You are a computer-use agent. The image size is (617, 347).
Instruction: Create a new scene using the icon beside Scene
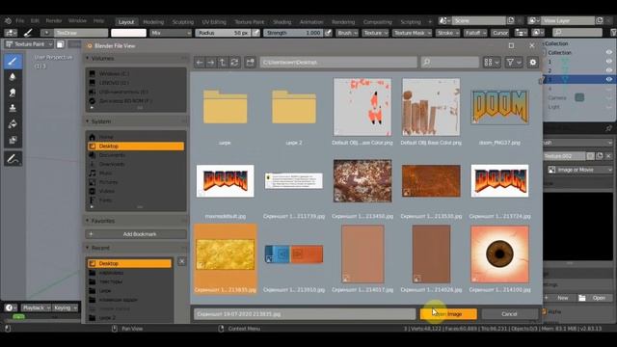click(x=511, y=20)
